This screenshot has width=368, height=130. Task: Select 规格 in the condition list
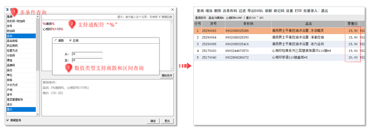tap(21, 80)
